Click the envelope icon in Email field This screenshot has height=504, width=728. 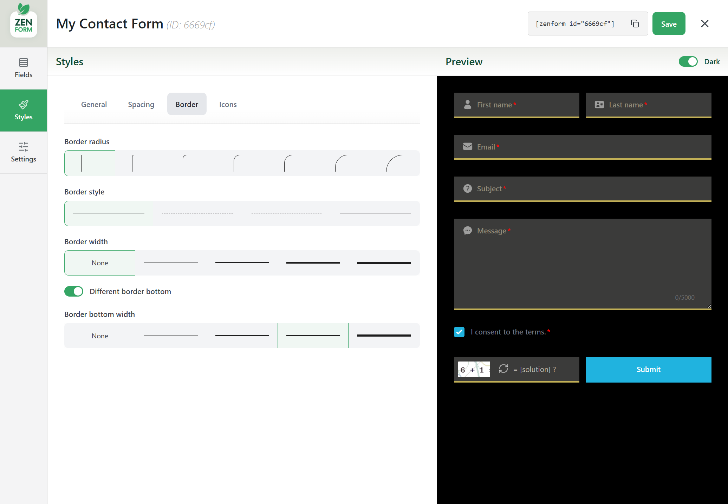pyautogui.click(x=468, y=146)
